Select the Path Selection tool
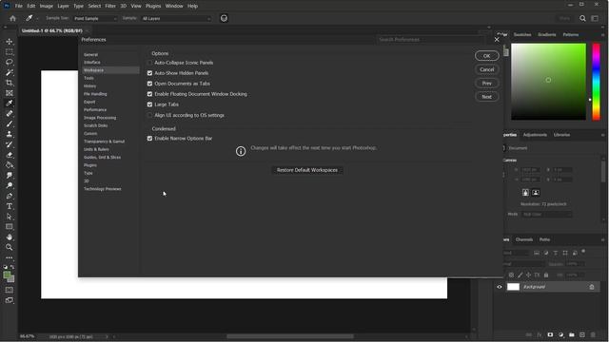The image size is (609, 342). click(x=10, y=217)
